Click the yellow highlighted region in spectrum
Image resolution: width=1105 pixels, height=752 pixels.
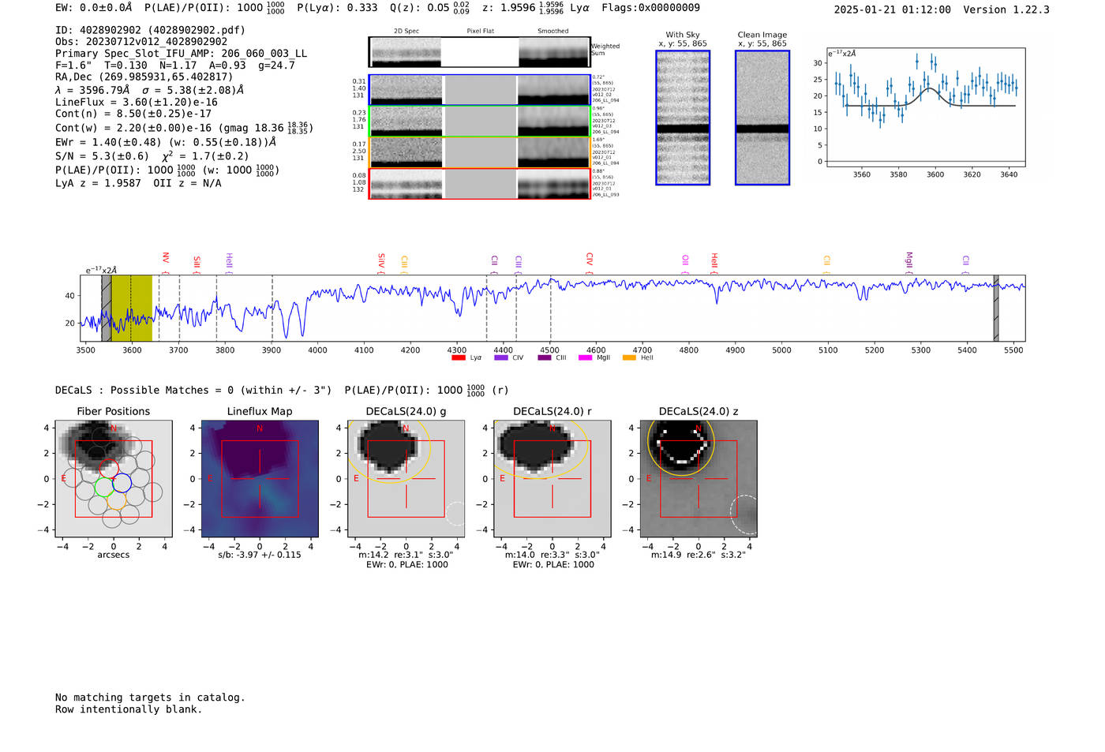pyautogui.click(x=131, y=309)
